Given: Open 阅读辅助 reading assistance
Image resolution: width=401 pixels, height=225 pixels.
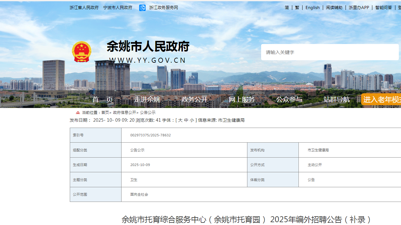Looking at the screenshot, I should [334, 7].
